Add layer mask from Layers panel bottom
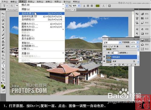The height and width of the screenshot is (110, 151). point(119,65)
